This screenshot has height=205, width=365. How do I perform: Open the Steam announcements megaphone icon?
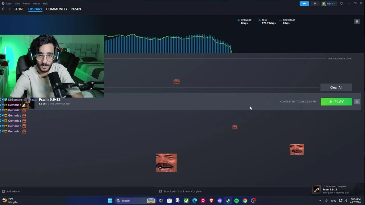point(304,3)
